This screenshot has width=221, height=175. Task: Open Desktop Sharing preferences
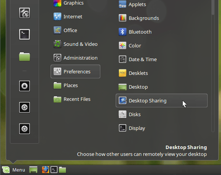161,100
